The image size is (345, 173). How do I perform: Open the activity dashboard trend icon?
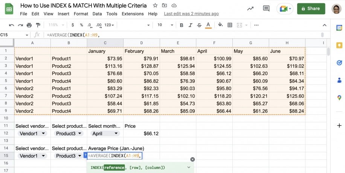pos(250,9)
